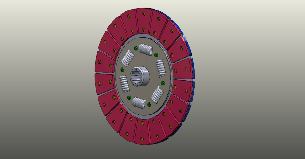This screenshot has width=305, height=159.
Task: Select the rightmost damper spring beside the hub
Action: tap(160, 68)
